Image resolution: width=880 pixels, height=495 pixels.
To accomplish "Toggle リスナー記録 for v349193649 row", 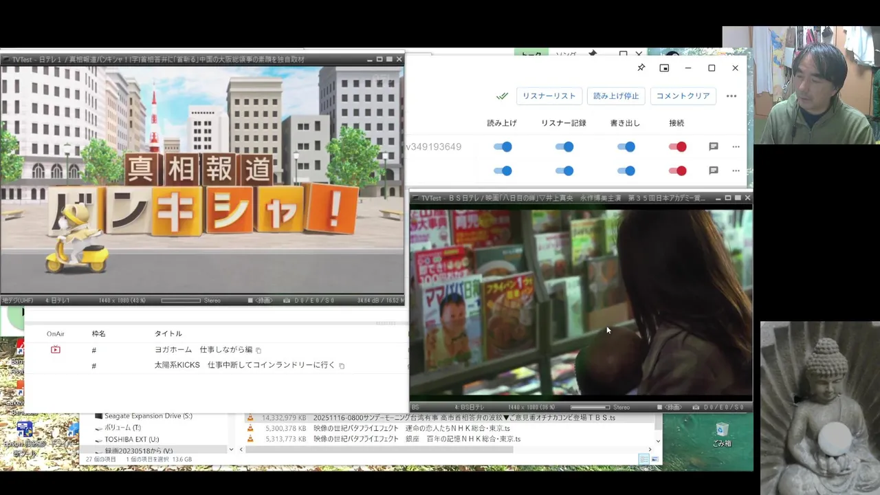I will tap(564, 146).
